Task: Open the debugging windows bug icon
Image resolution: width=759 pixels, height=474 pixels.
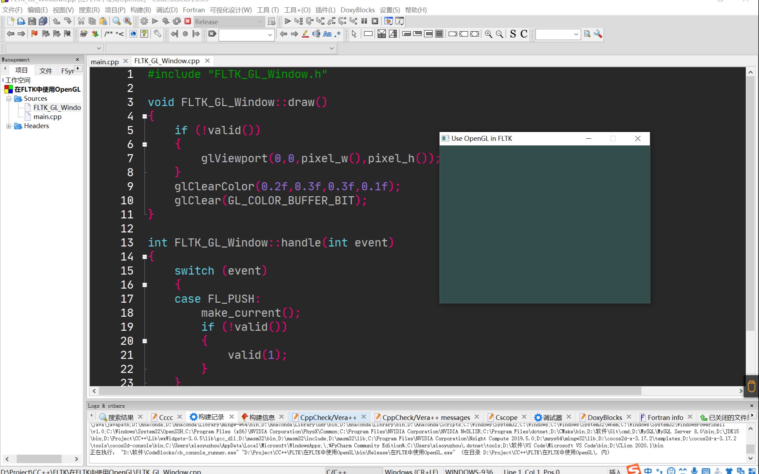Action: (x=388, y=21)
